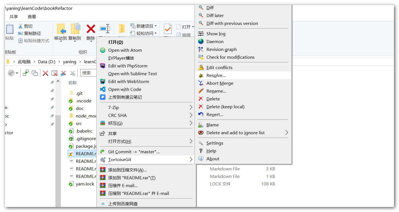Click the 搜索 search field
Screen dimensions: 399x212
pyautogui.click(x=88, y=73)
